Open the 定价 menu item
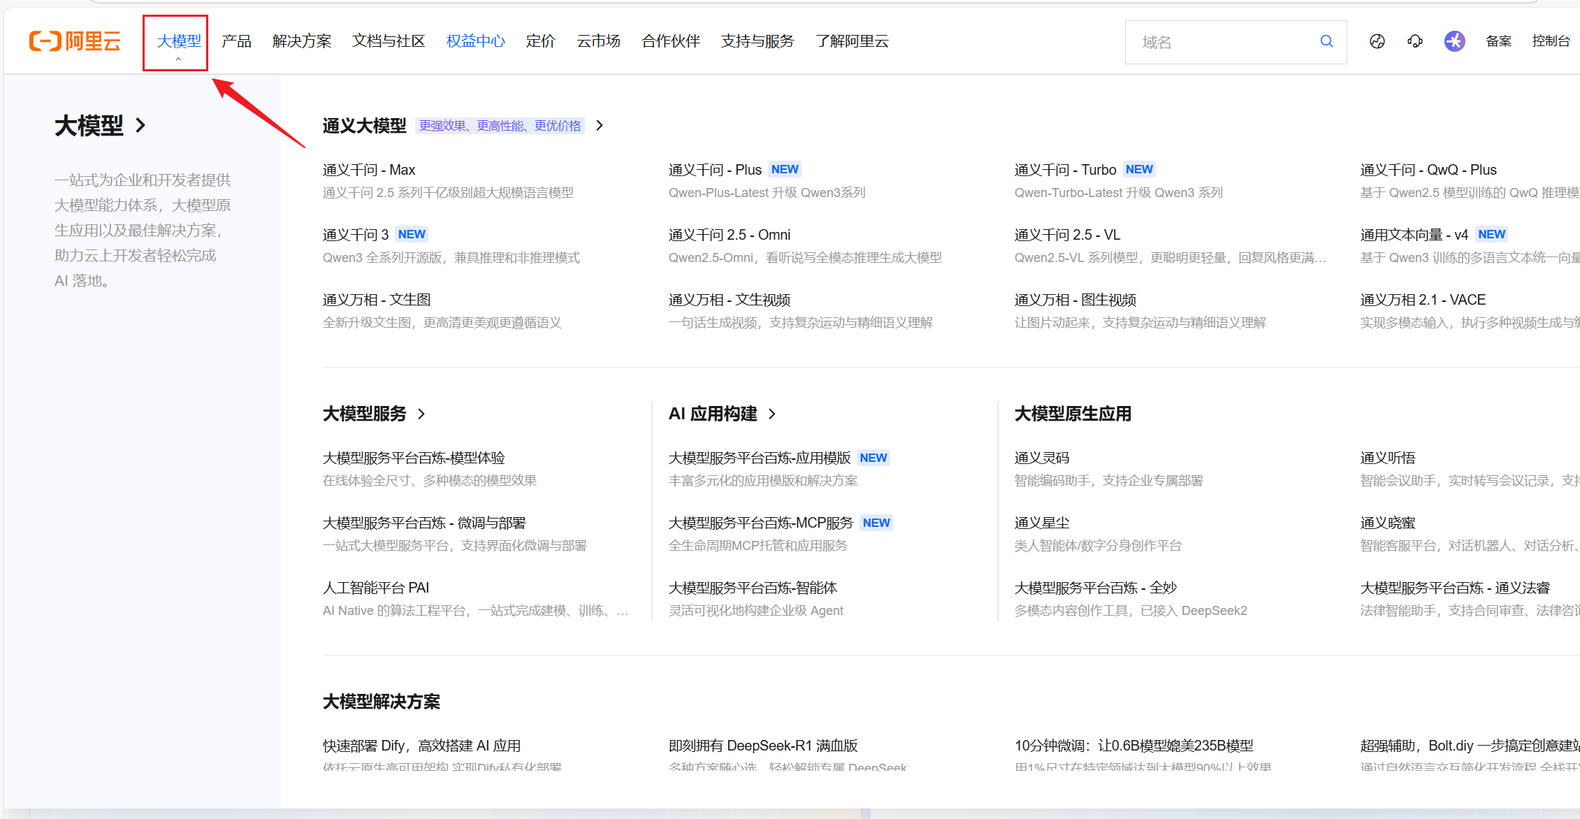The image size is (1580, 819). 541,41
